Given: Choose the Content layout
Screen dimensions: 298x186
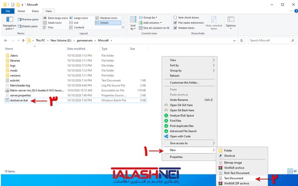Looking at the screenshot, I should (x=77, y=28).
